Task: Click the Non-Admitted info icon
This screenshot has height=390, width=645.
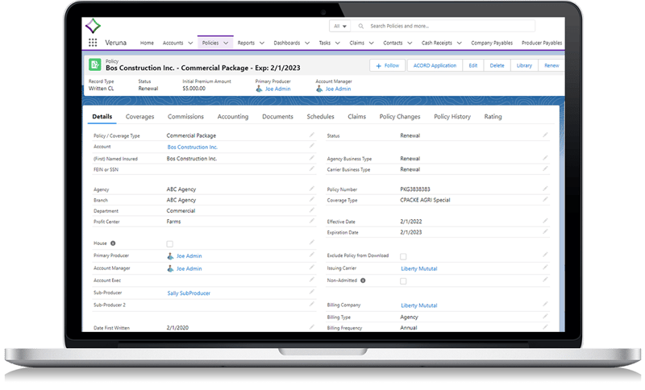Action: (x=363, y=280)
